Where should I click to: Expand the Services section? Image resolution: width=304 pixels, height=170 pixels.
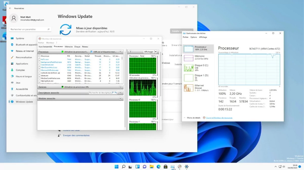click(x=120, y=87)
